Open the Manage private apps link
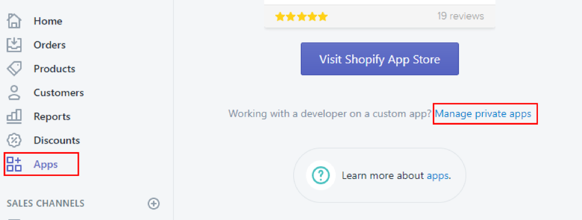 coord(484,113)
